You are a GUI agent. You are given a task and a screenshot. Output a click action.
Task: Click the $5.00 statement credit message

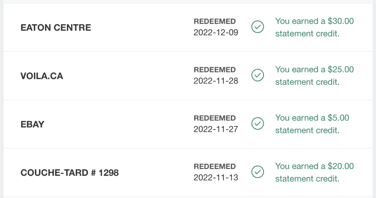point(312,124)
